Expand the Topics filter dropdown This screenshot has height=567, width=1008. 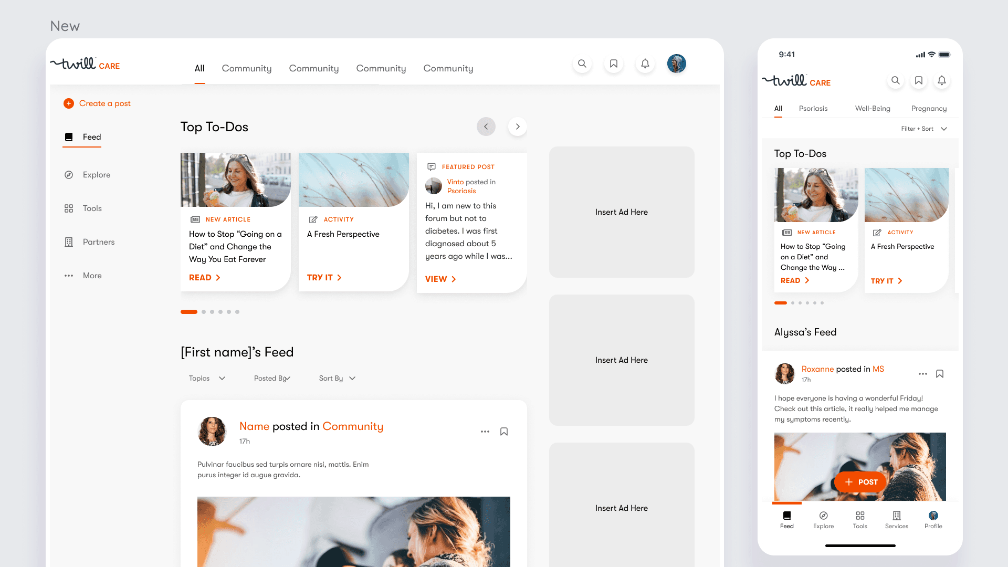[x=207, y=378]
